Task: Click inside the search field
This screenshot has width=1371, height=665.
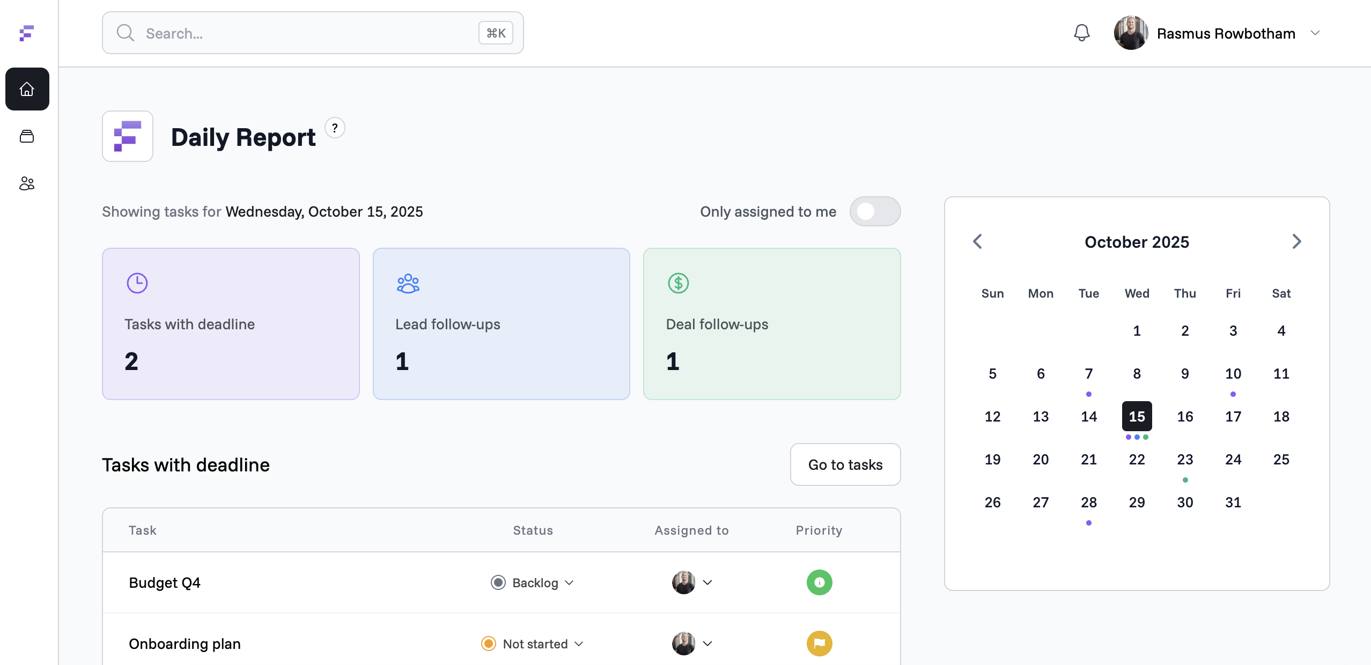Action: pyautogui.click(x=300, y=33)
